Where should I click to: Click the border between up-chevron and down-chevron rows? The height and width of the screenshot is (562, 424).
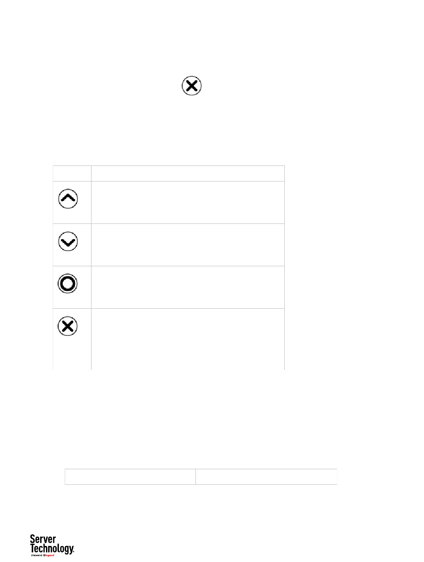point(169,223)
